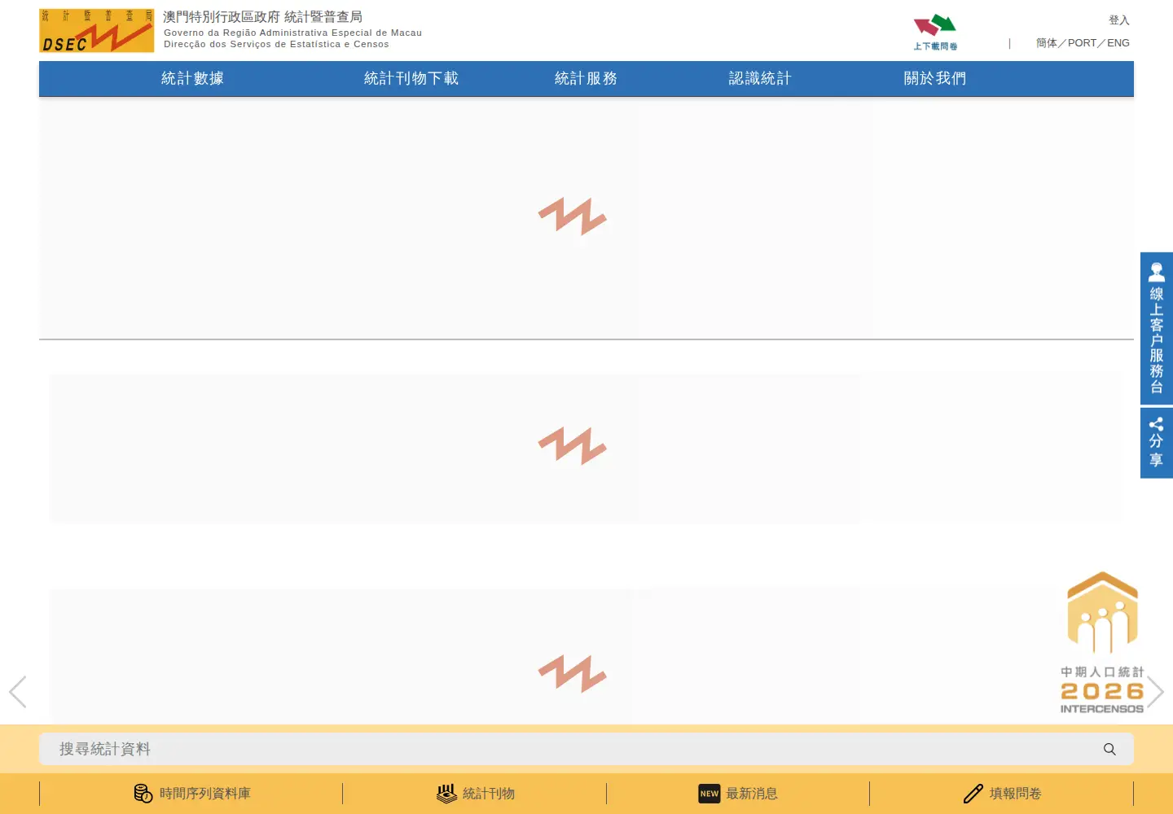Open the 統計數據 menu

tap(192, 79)
